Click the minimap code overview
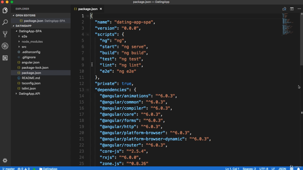Viewport: 303px width, 170px height. pyautogui.click(x=288, y=24)
